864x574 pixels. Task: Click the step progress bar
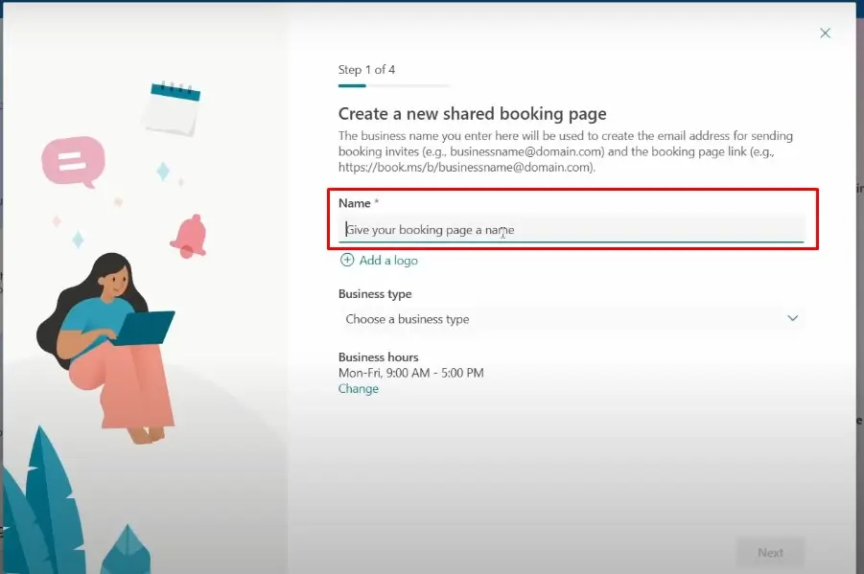click(x=394, y=86)
